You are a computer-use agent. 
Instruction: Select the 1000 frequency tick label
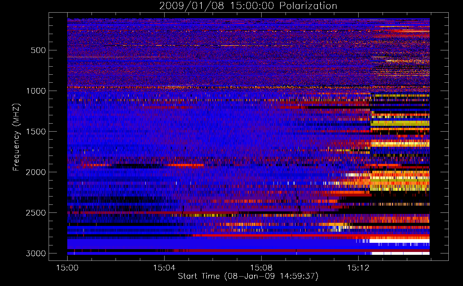(x=36, y=91)
